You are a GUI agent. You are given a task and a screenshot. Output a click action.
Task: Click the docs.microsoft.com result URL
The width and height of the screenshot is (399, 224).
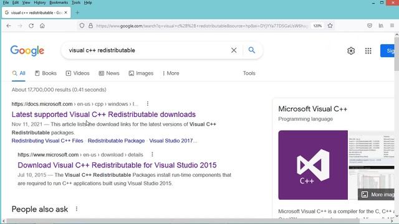75,104
